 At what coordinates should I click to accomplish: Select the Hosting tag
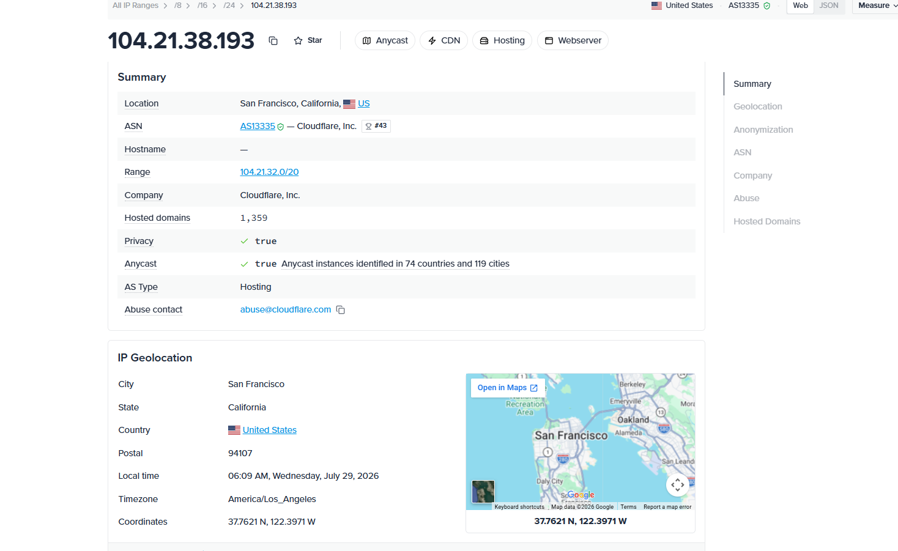click(502, 40)
